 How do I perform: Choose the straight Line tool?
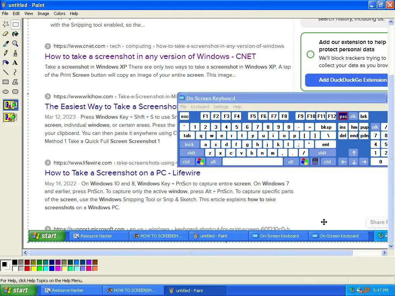point(5,72)
